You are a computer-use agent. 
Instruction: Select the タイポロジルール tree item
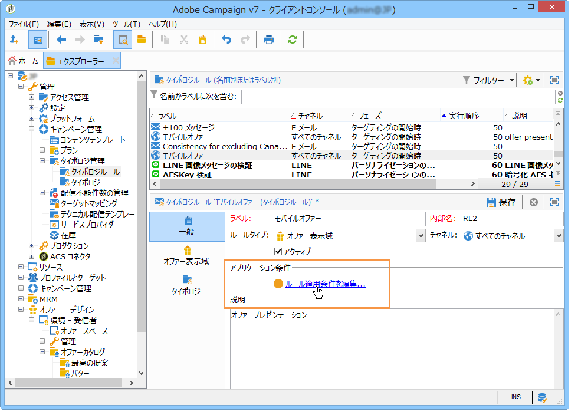tap(95, 172)
